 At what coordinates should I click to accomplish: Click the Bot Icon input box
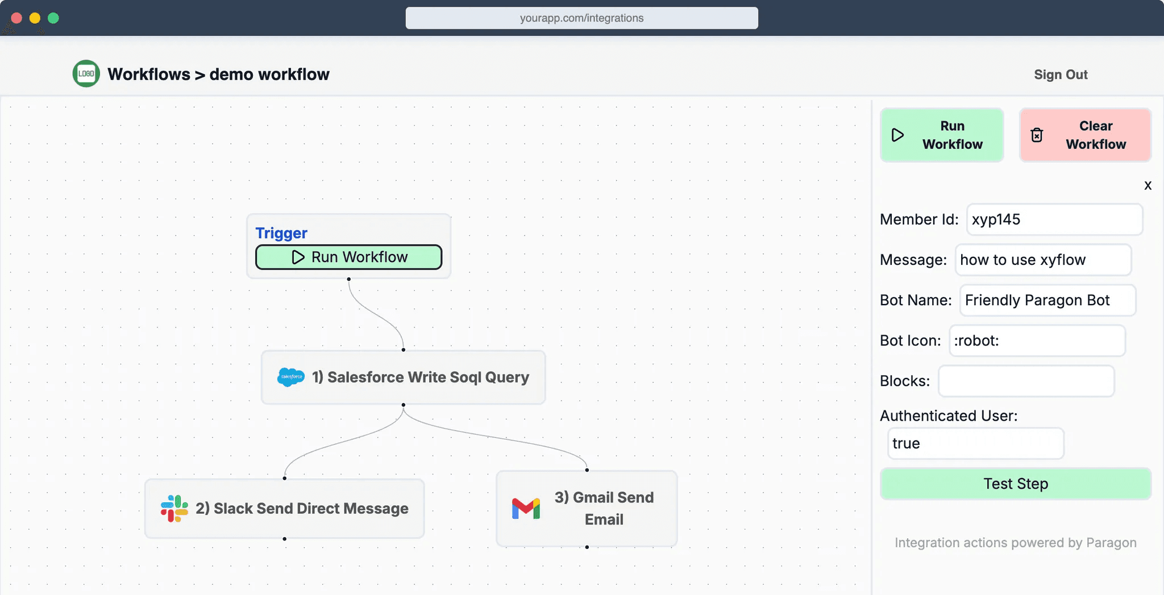click(1037, 340)
